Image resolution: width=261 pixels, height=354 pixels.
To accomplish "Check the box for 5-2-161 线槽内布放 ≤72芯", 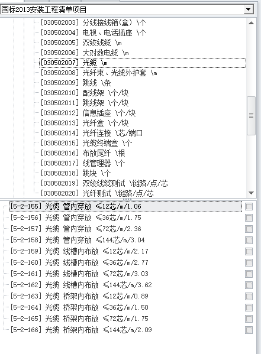I will 249,274.
